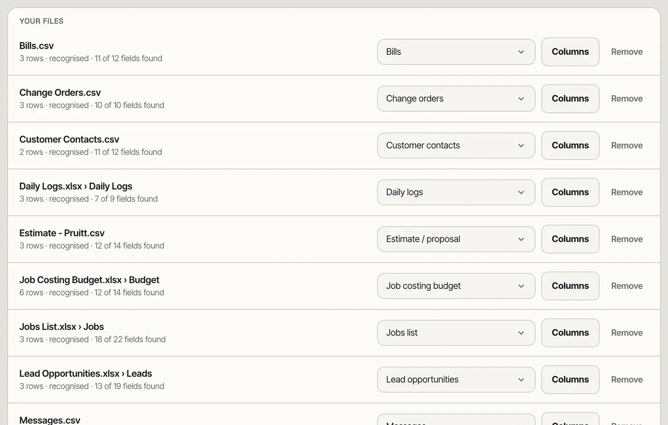Remove the Change Orders.csv file
Viewport: 668px width, 425px height.
[x=626, y=98]
